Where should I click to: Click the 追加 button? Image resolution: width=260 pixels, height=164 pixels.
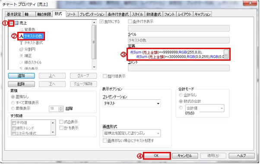22,76
